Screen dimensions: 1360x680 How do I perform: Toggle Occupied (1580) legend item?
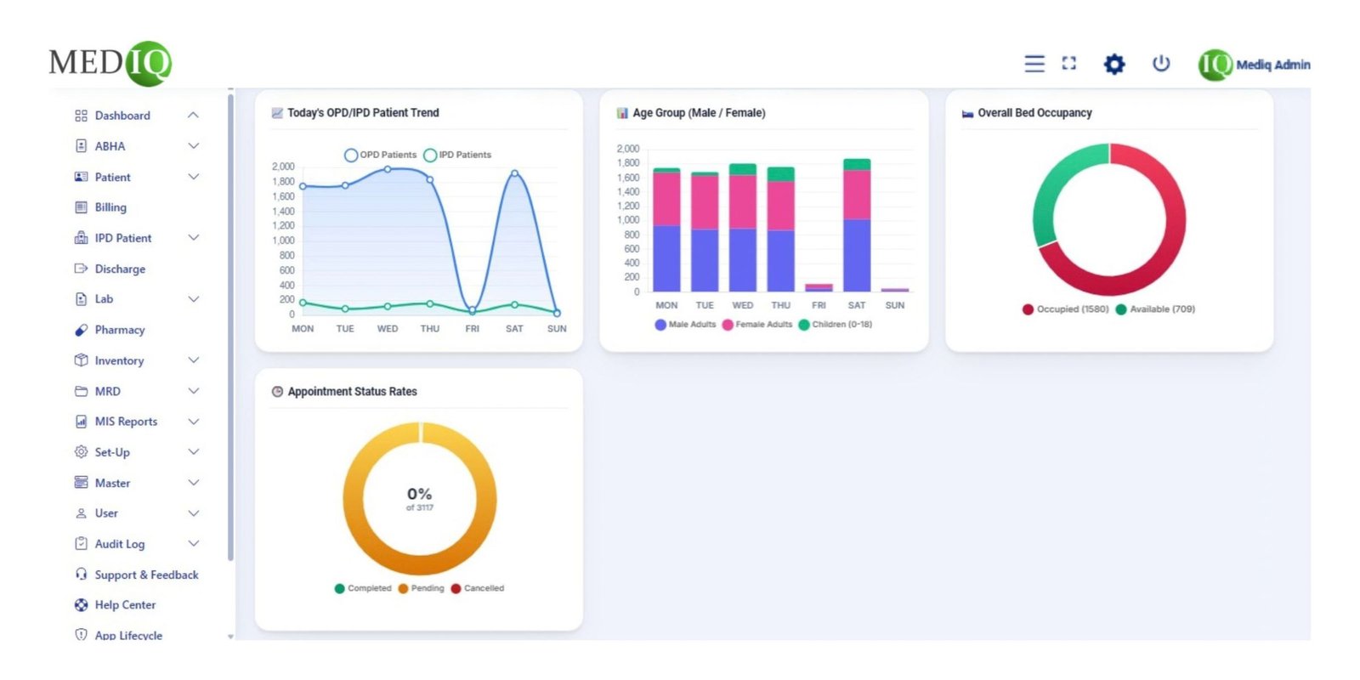tap(1066, 309)
